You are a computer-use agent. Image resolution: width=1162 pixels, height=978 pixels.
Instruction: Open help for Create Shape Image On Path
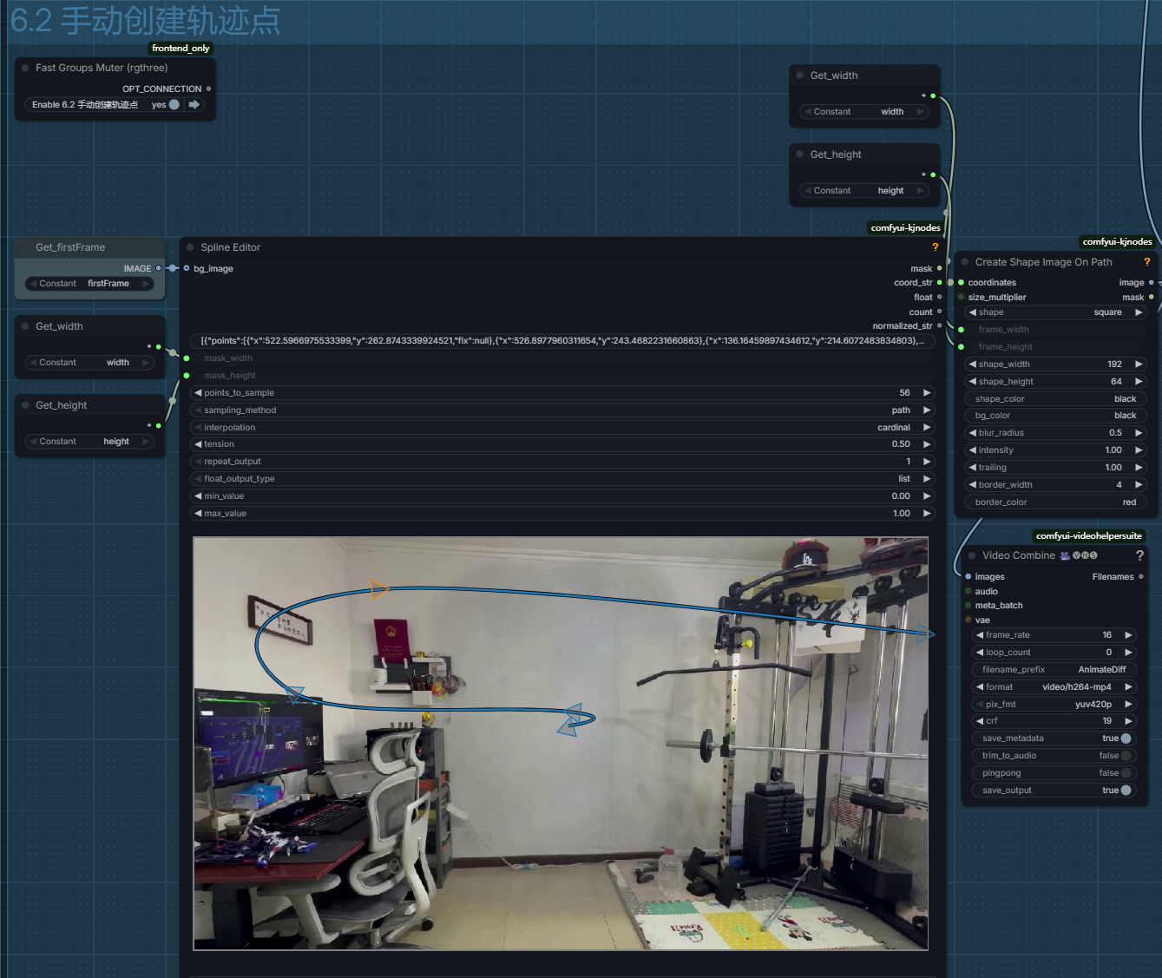pos(1146,262)
